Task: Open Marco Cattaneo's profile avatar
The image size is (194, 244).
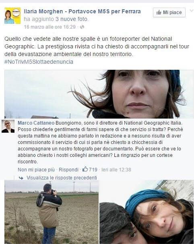Action: (8, 126)
